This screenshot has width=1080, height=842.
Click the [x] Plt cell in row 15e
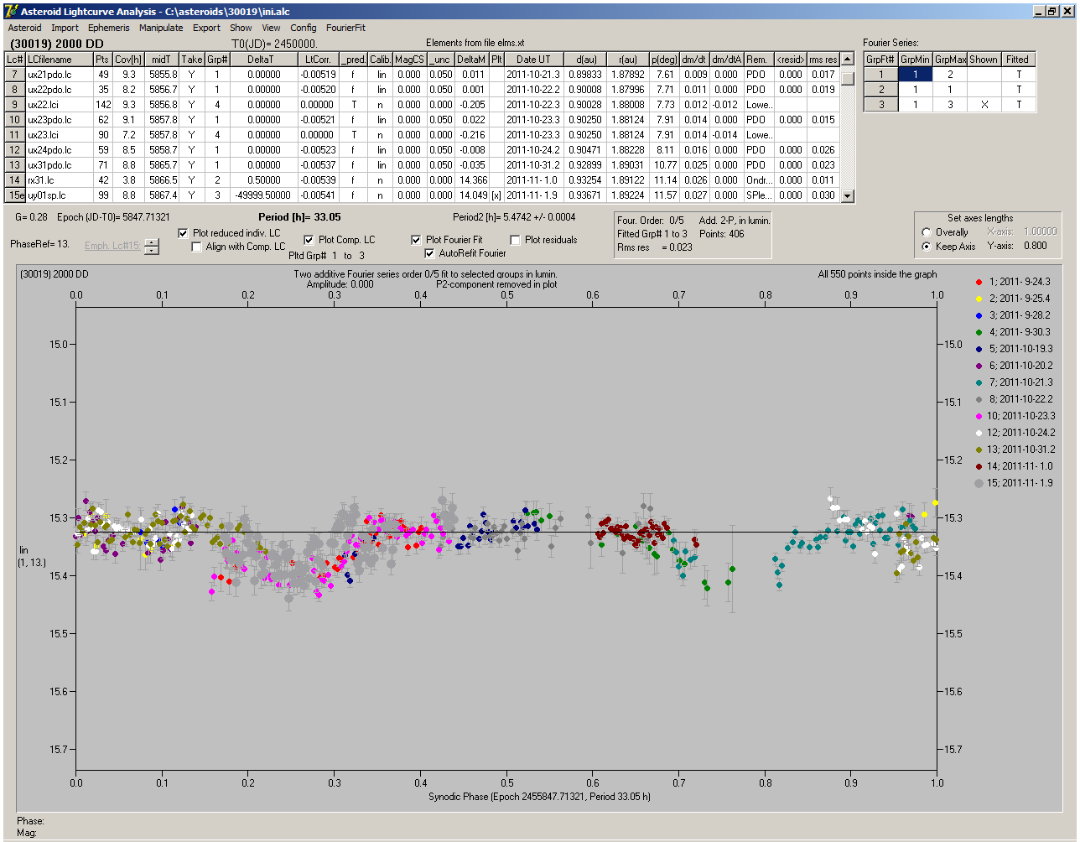tap(496, 195)
